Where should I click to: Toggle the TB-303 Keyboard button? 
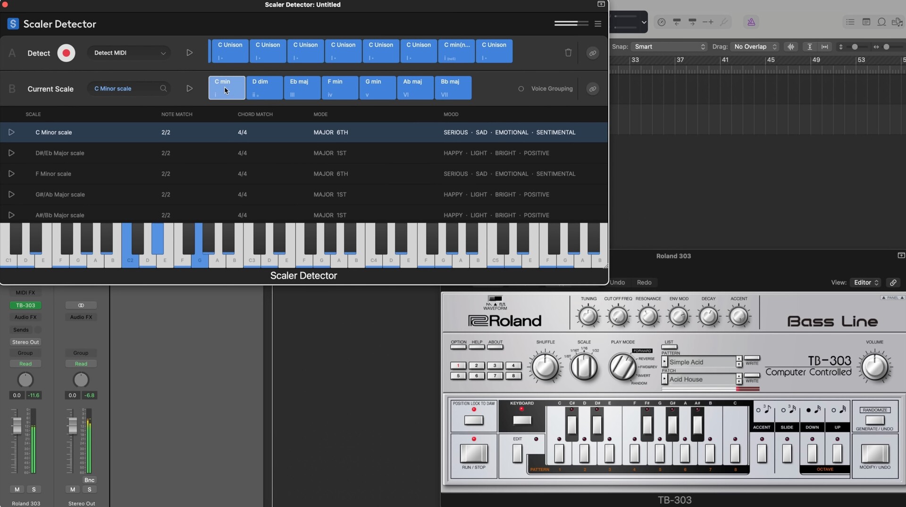[522, 420]
